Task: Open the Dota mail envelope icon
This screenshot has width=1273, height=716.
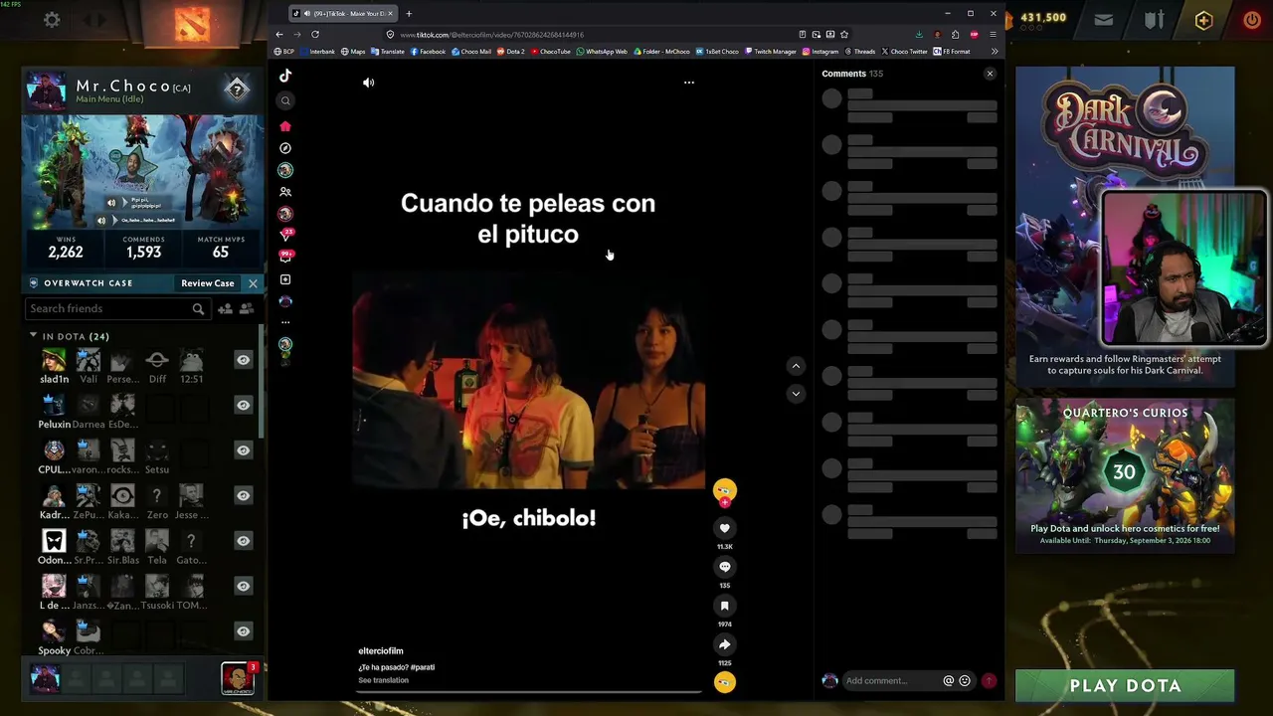Action: (1104, 20)
